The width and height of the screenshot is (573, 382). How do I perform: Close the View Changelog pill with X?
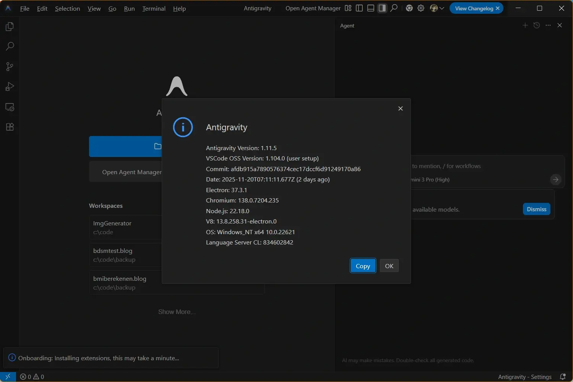(498, 8)
